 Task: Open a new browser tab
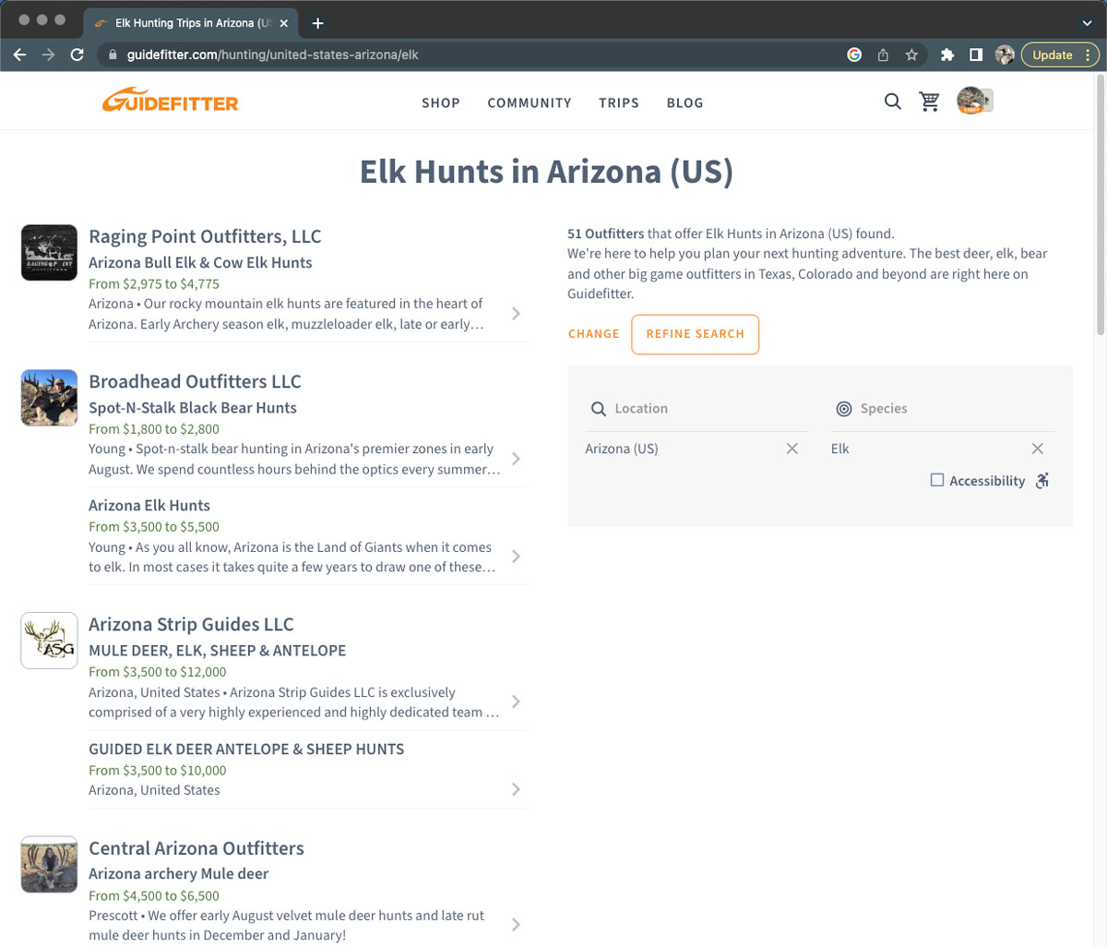[317, 23]
